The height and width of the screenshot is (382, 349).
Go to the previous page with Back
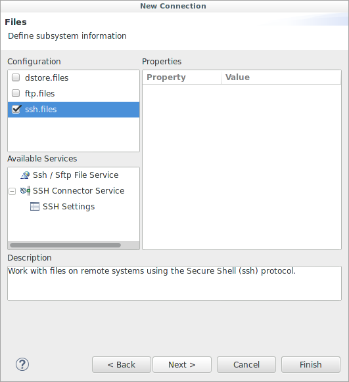(x=122, y=365)
